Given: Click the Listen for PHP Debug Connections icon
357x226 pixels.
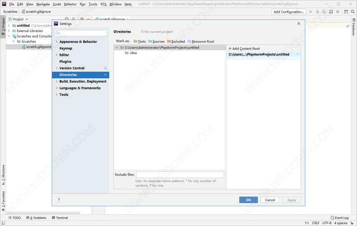Looking at the screenshot, I should pyautogui.click(x=331, y=12).
